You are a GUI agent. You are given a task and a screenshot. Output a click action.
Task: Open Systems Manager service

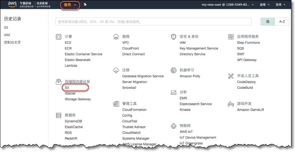pos(136,138)
